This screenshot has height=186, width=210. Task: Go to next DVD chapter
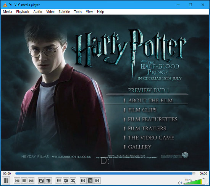pyautogui.click(x=97, y=181)
